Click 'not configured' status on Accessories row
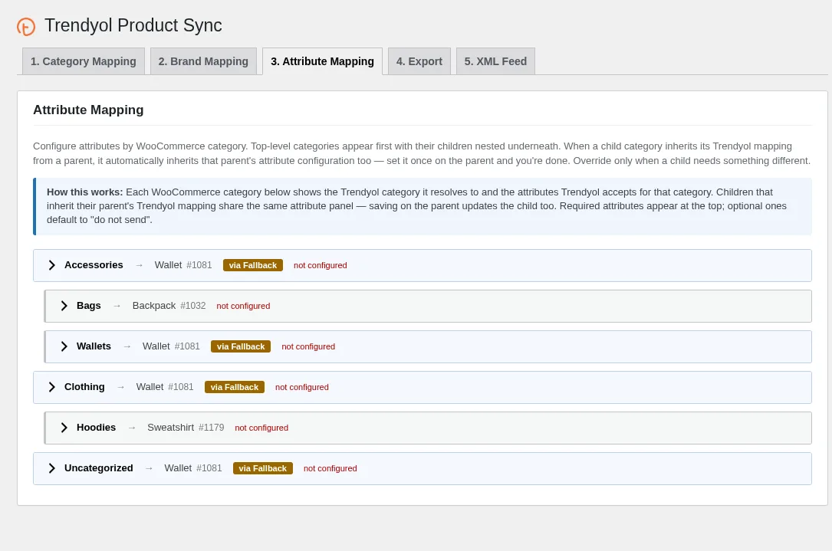The height and width of the screenshot is (551, 832). pos(320,265)
